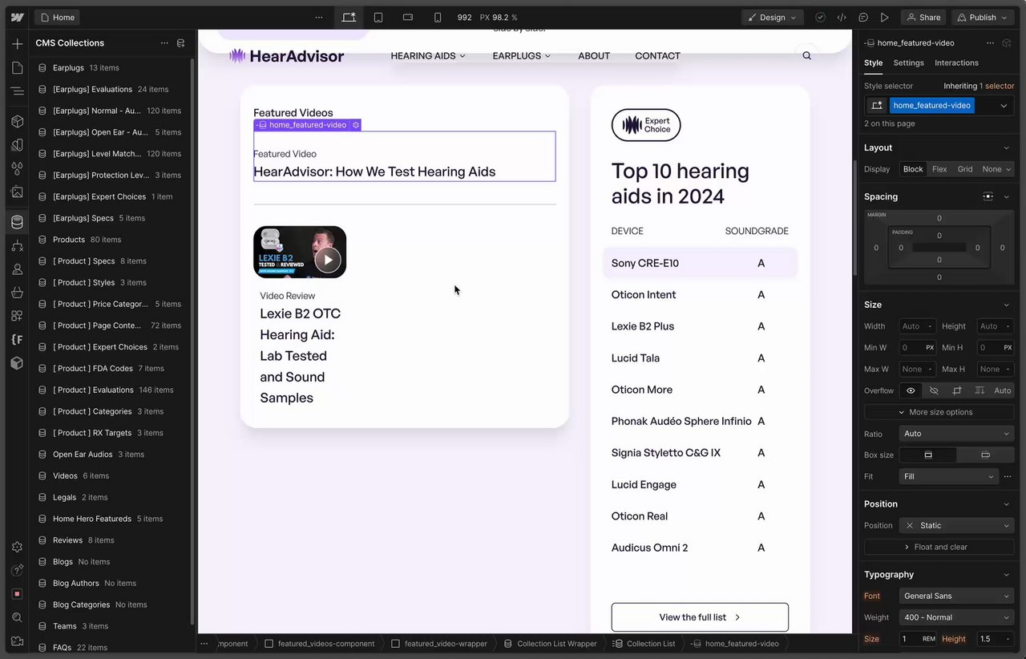Click the Share button
The height and width of the screenshot is (659, 1026).
[x=923, y=17]
